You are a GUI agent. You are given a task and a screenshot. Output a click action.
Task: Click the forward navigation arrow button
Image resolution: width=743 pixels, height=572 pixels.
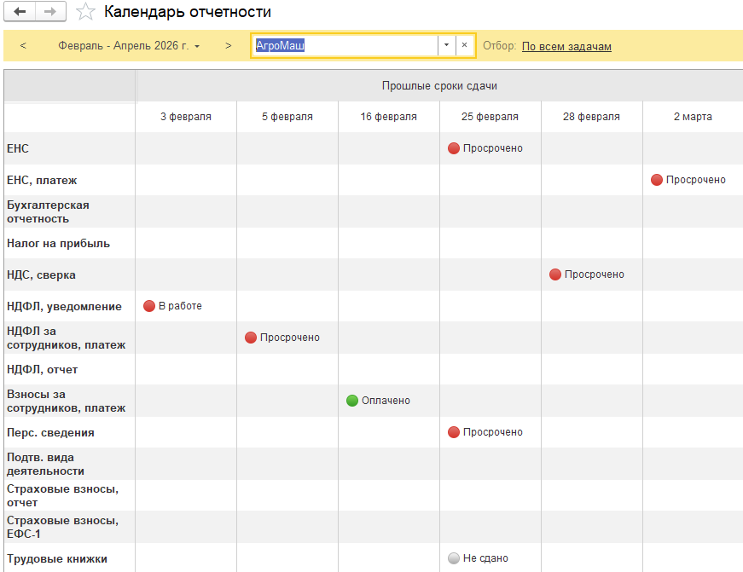point(50,12)
